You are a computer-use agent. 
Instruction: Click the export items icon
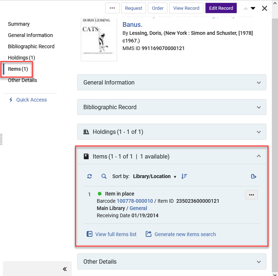coord(253,176)
